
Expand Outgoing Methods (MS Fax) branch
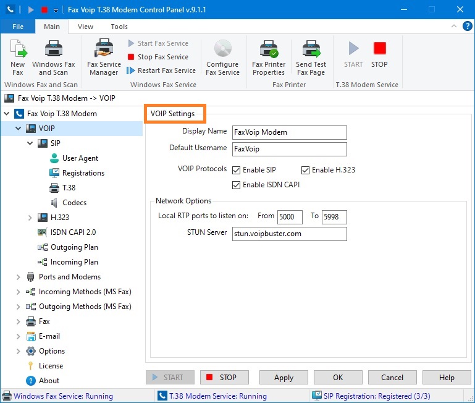[18, 307]
